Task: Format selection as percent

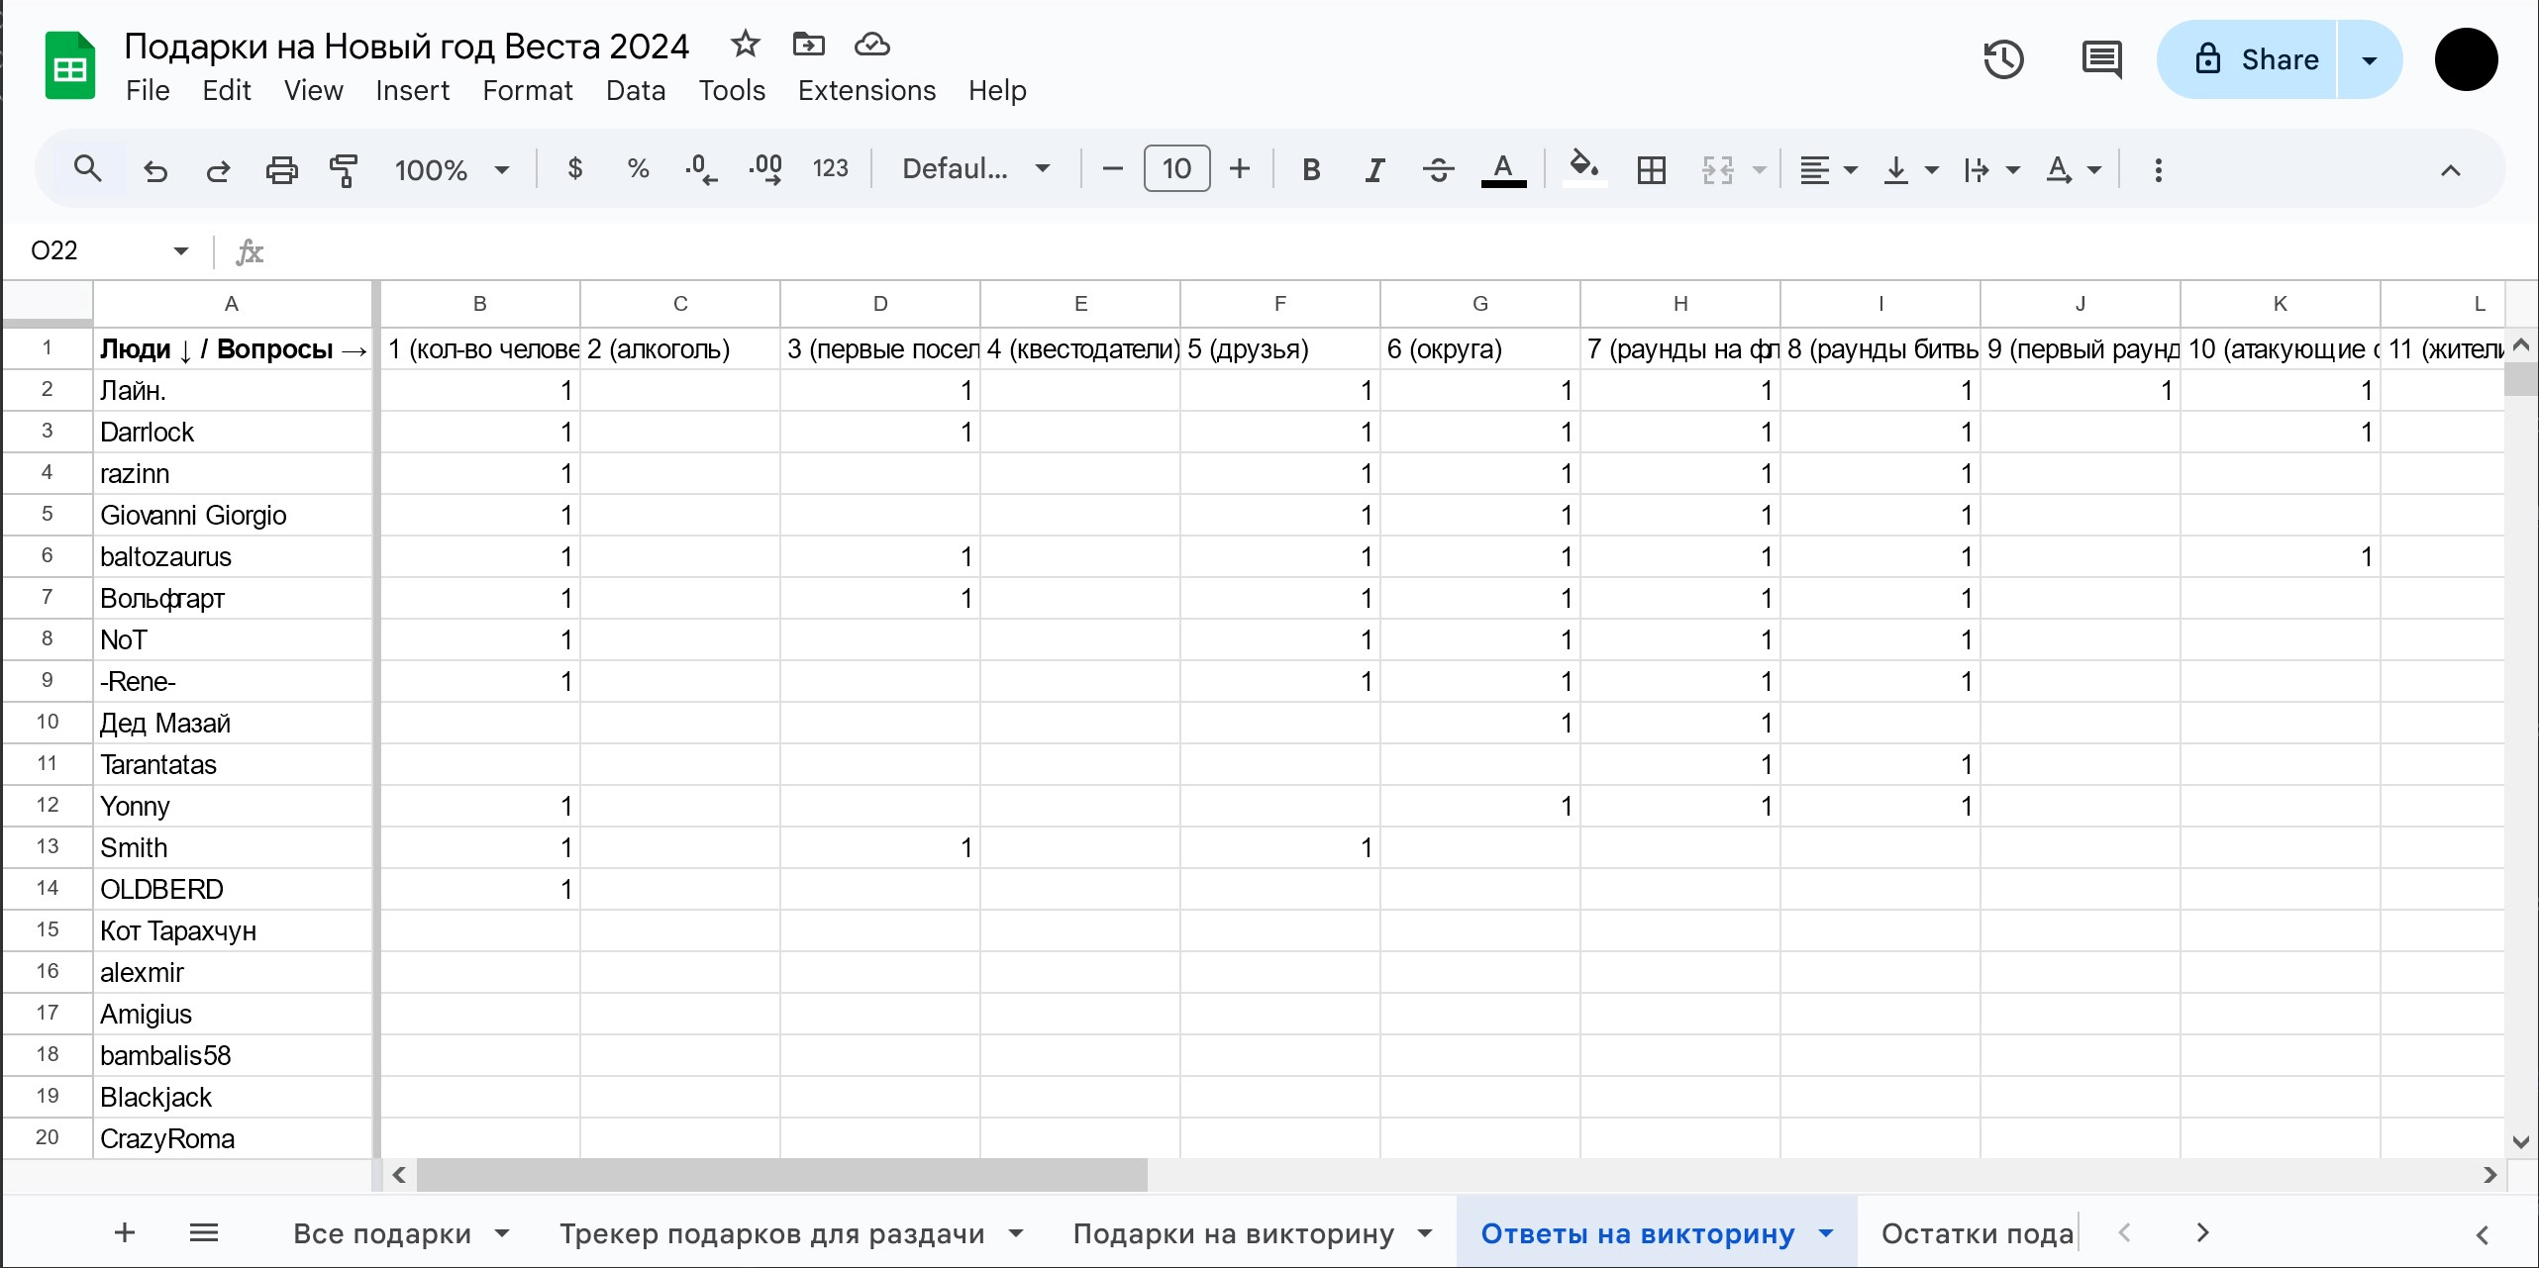Action: click(638, 169)
